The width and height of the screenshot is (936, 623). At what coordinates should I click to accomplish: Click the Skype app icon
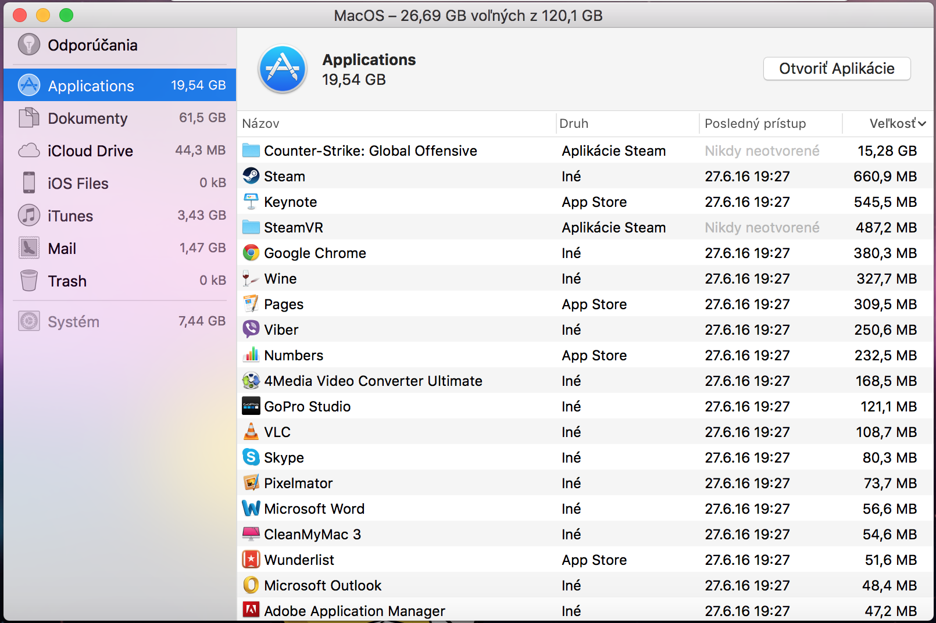pos(251,457)
